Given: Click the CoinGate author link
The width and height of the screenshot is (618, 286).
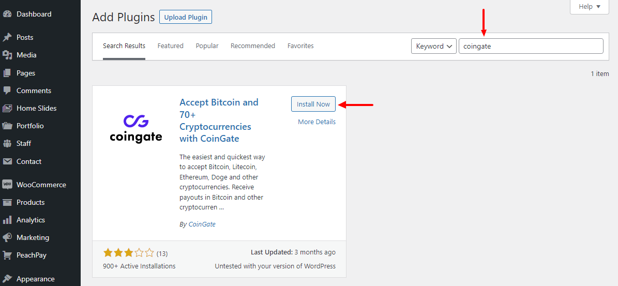Looking at the screenshot, I should (202, 224).
